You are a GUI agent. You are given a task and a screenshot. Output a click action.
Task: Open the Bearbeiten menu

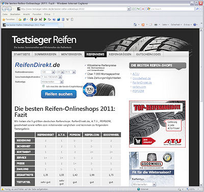click(15, 14)
